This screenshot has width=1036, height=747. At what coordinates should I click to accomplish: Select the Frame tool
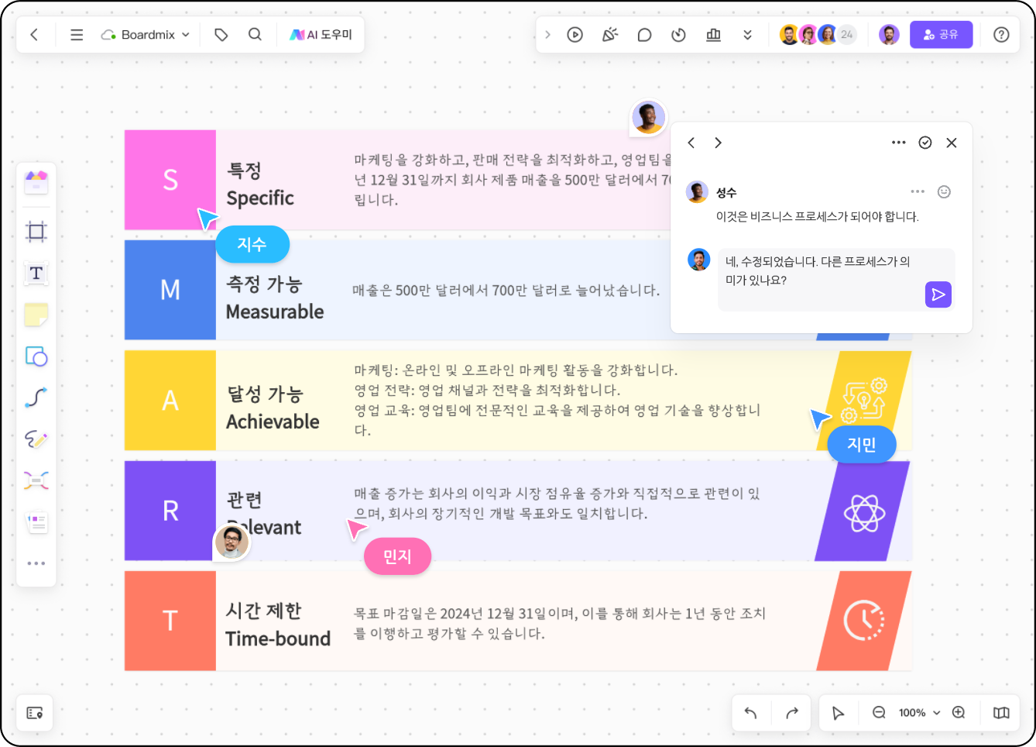point(36,232)
